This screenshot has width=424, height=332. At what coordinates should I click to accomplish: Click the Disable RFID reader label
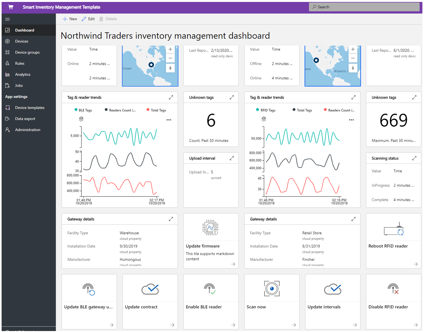388,307
